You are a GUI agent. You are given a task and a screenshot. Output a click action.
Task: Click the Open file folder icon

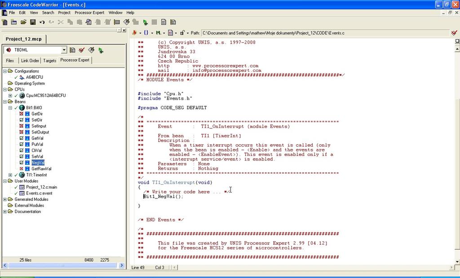tap(23, 22)
